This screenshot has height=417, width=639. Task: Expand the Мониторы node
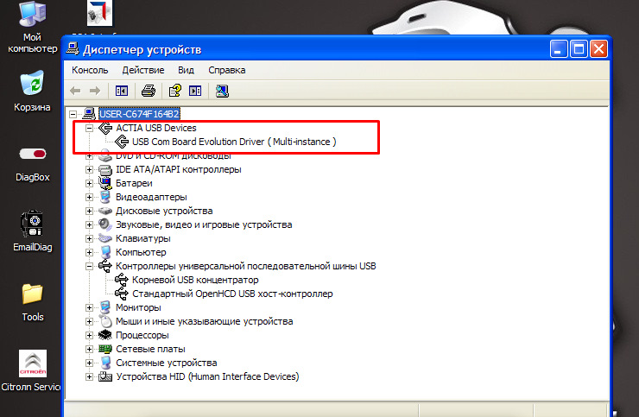(x=89, y=307)
